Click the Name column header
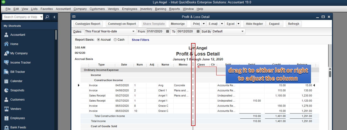 tap(165, 65)
